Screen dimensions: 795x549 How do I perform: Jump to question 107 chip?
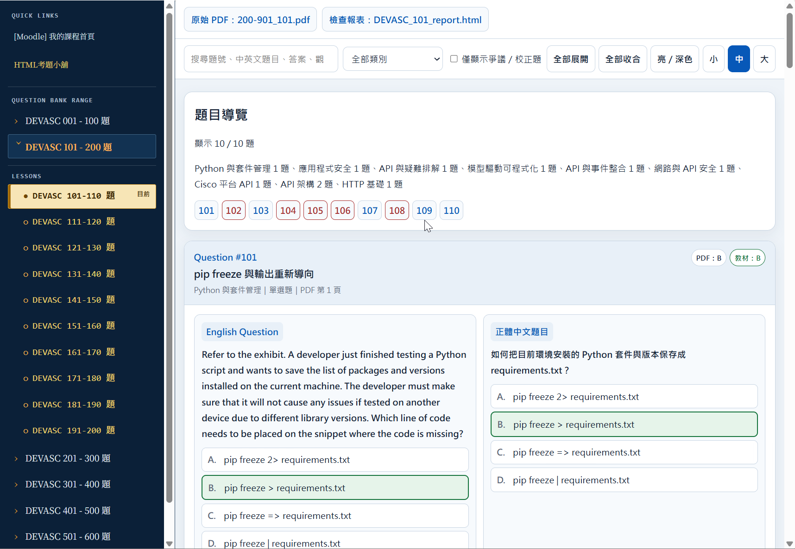pyautogui.click(x=370, y=210)
